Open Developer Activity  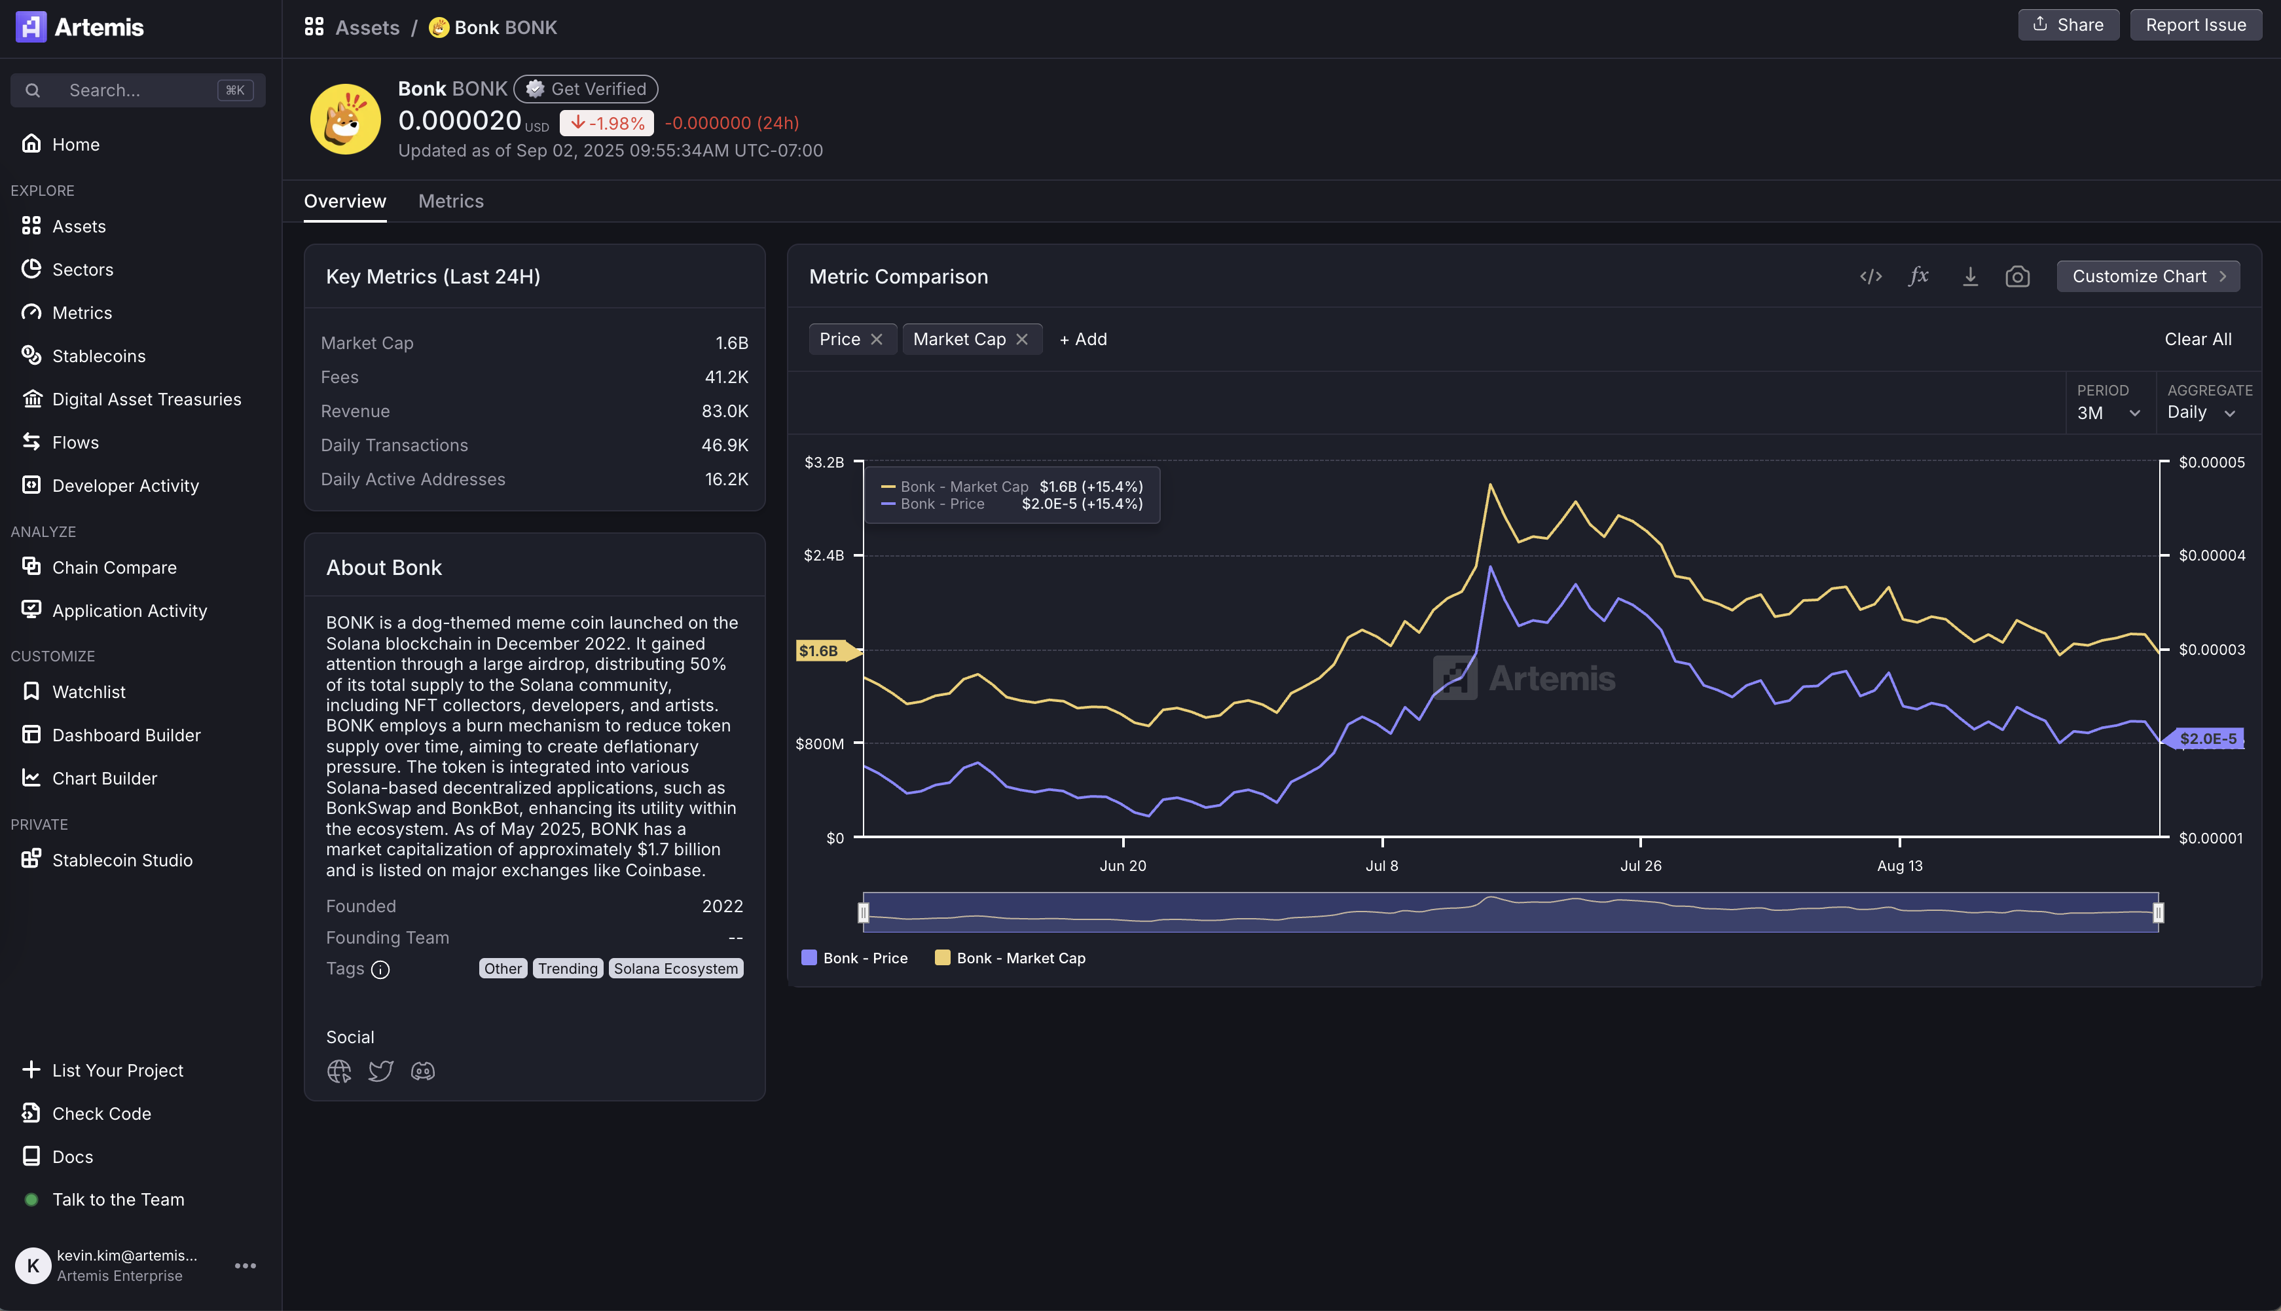click(x=110, y=485)
